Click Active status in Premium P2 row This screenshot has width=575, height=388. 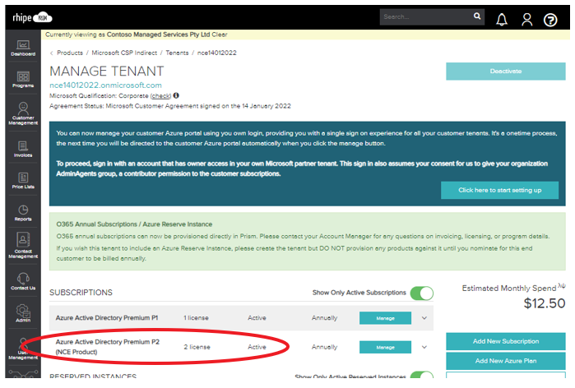pos(257,347)
